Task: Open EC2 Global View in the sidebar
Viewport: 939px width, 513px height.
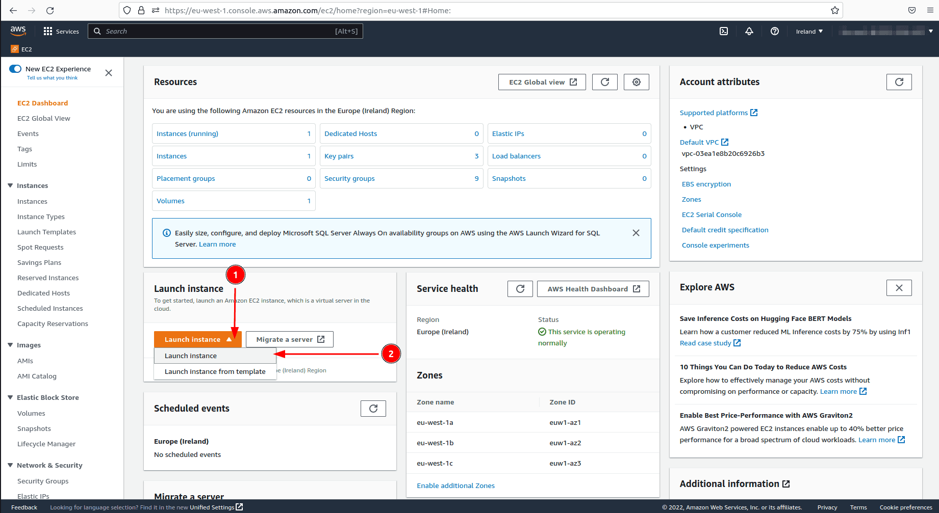Action: tap(44, 118)
